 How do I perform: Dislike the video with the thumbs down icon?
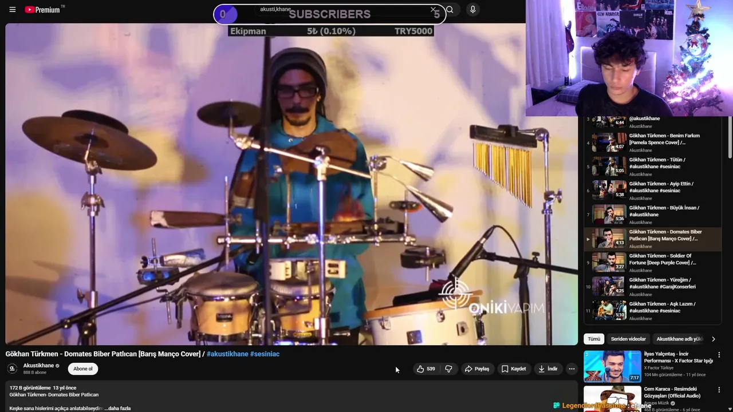coord(448,369)
